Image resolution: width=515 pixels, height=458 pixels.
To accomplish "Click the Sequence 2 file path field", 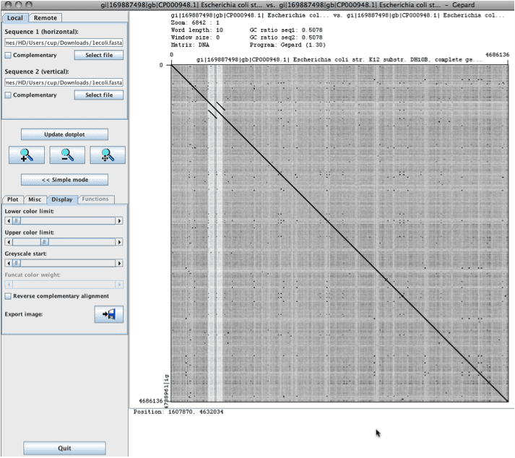I will click(x=64, y=83).
